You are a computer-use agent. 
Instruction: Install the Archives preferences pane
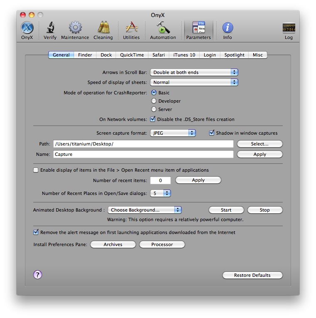click(113, 244)
